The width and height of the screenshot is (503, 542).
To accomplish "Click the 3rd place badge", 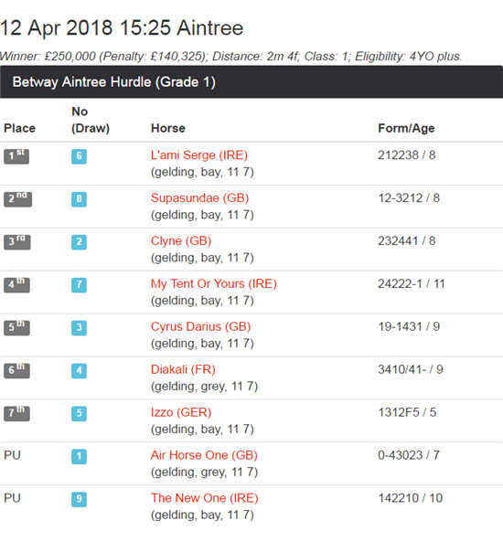I will click(x=17, y=242).
